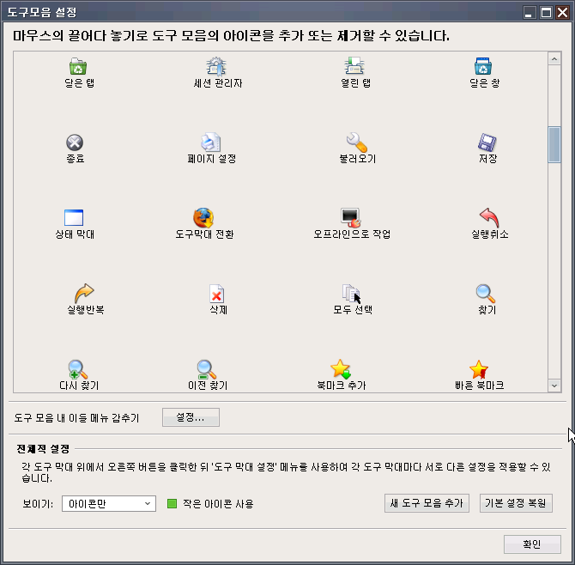Click the 실행반복 redo arrow icon

coord(84,293)
